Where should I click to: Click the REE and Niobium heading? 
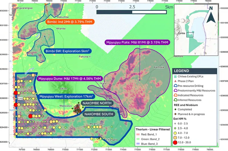186,105
